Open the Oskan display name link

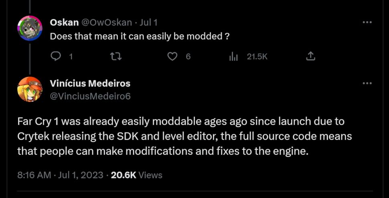[x=64, y=23]
